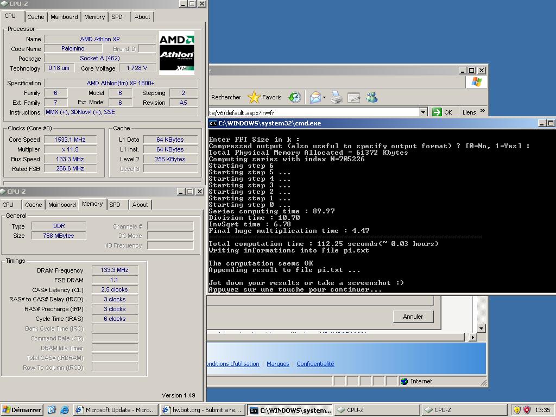Click the CAS# Latency value 2.5 clocks

point(115,290)
